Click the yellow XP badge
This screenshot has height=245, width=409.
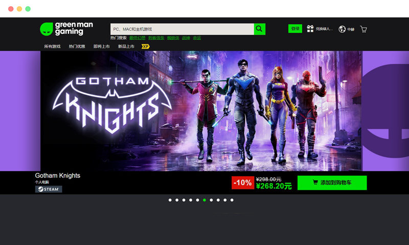coord(145,47)
